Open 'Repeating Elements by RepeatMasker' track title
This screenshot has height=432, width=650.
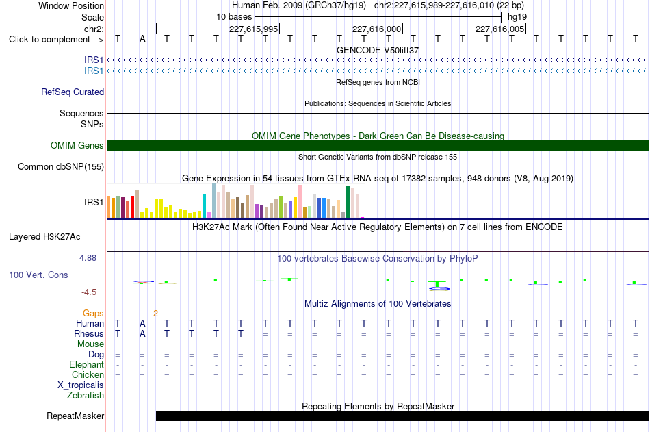(x=378, y=406)
